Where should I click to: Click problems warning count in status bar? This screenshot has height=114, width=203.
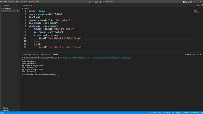coord(2,113)
